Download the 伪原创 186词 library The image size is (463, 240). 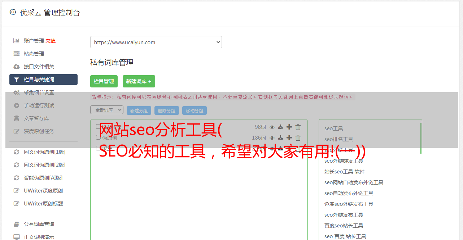(280, 138)
